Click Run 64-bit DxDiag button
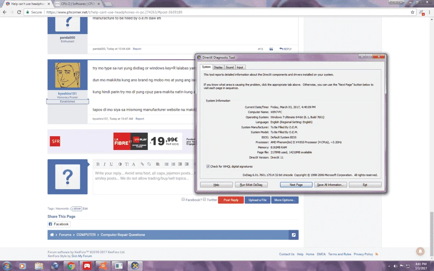The height and width of the screenshot is (271, 434). 251,185
